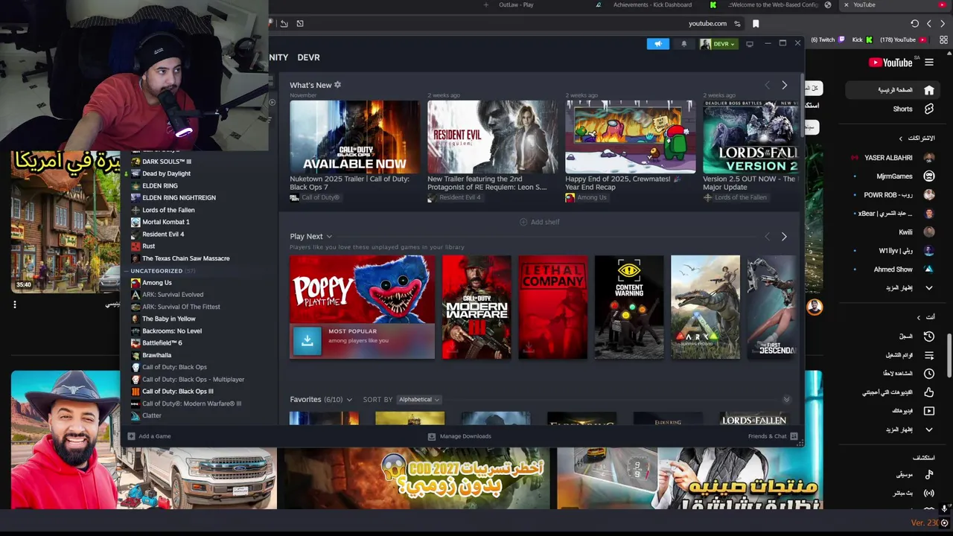The height and width of the screenshot is (536, 953).
Task: Select Among Us in library list
Action: pos(156,283)
